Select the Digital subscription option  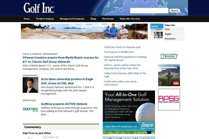click(x=174, y=34)
